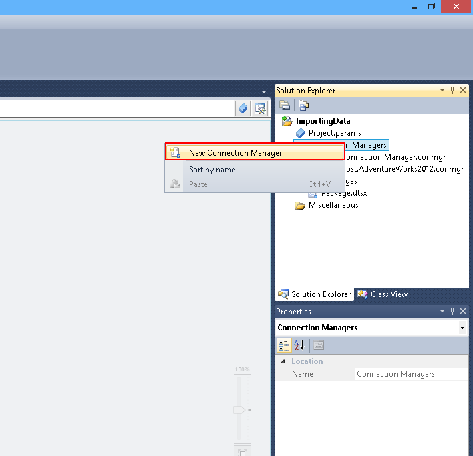Select the Connection Managers folder node
The image size is (473, 456).
366,145
